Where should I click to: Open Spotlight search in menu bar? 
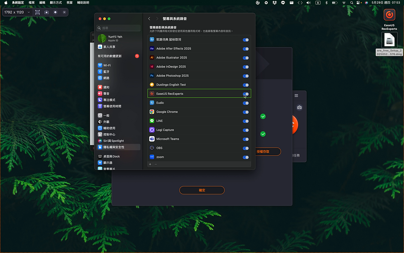click(x=351, y=2)
